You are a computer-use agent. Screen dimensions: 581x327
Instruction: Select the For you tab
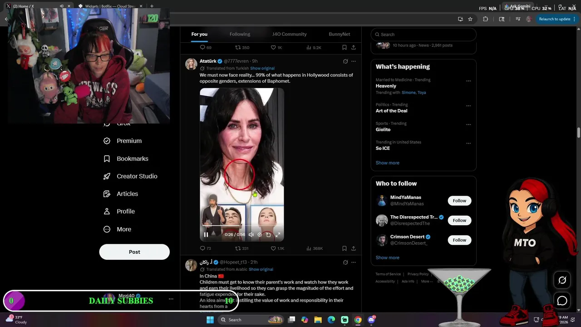pyautogui.click(x=199, y=34)
